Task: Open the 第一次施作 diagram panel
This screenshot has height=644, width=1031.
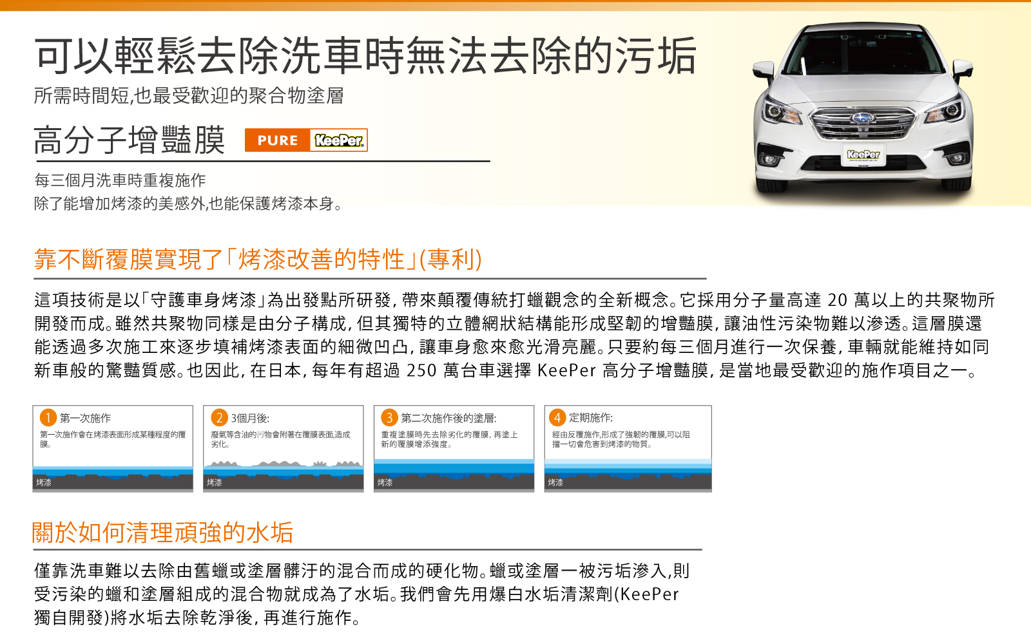Action: (113, 449)
